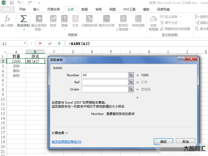
Task: Open the Logical (逻辑) functions icon
Action: point(64,19)
